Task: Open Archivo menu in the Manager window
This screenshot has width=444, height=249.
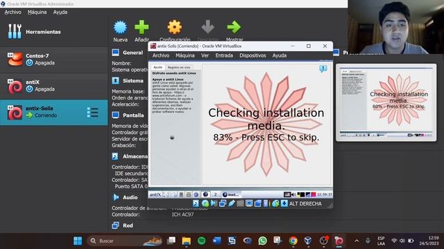Action: click(12, 12)
